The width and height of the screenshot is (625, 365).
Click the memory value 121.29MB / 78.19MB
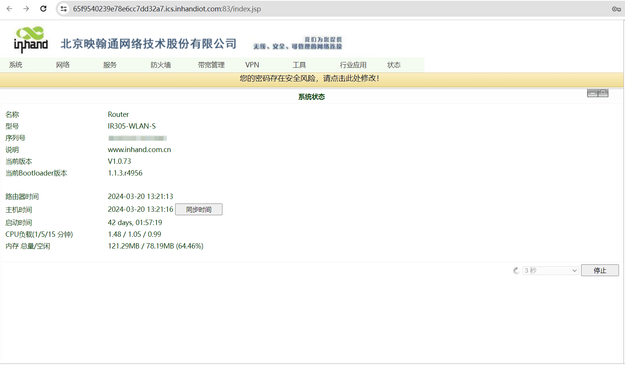click(155, 246)
